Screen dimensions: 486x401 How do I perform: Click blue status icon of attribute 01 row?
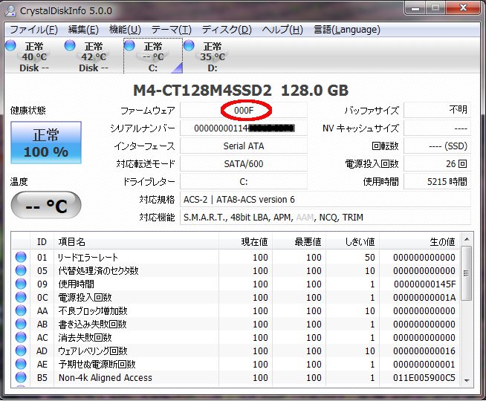pos(21,257)
